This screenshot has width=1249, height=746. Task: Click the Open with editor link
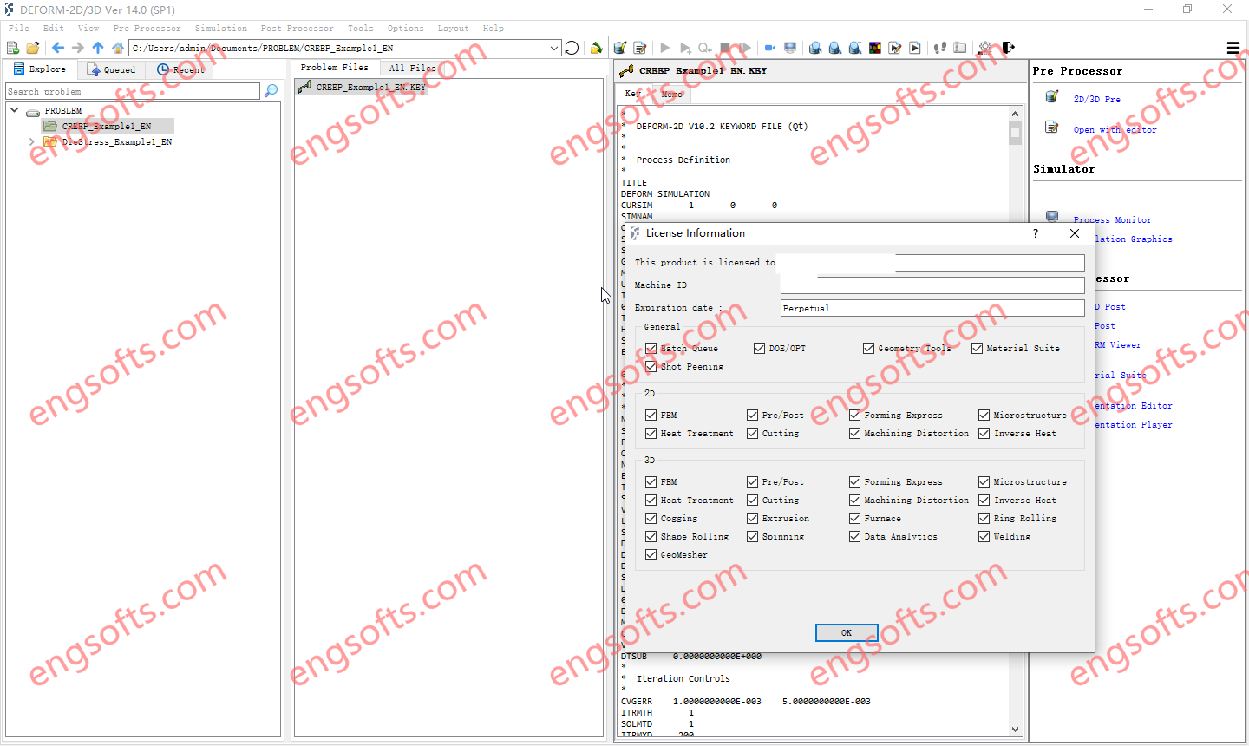click(1115, 129)
